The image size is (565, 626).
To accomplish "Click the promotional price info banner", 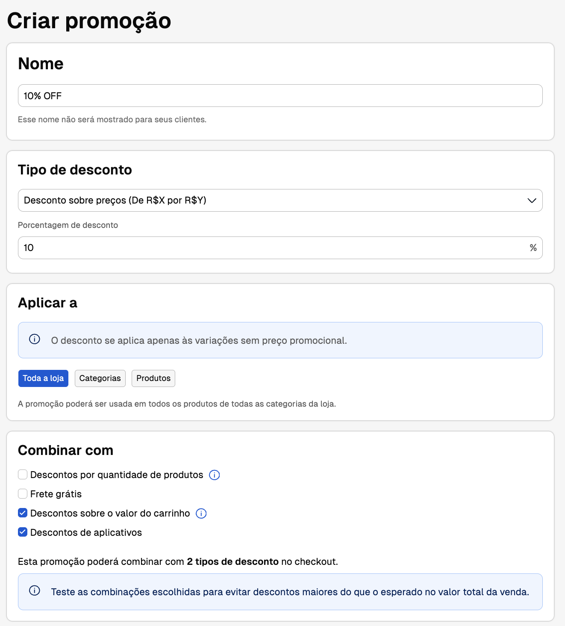I will [280, 340].
